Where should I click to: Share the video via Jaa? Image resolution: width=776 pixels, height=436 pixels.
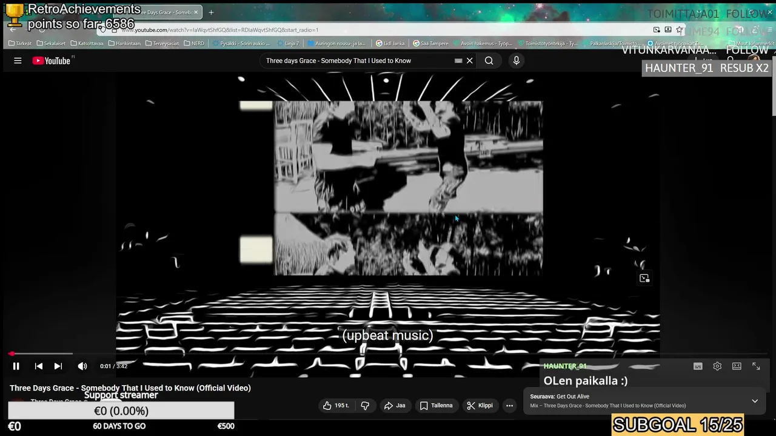pyautogui.click(x=395, y=406)
